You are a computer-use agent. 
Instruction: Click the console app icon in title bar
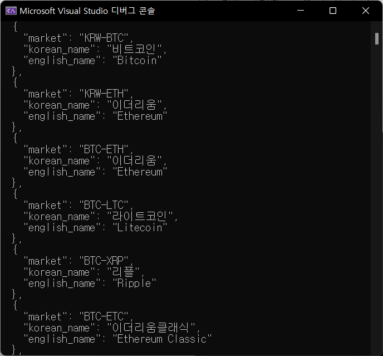click(11, 11)
